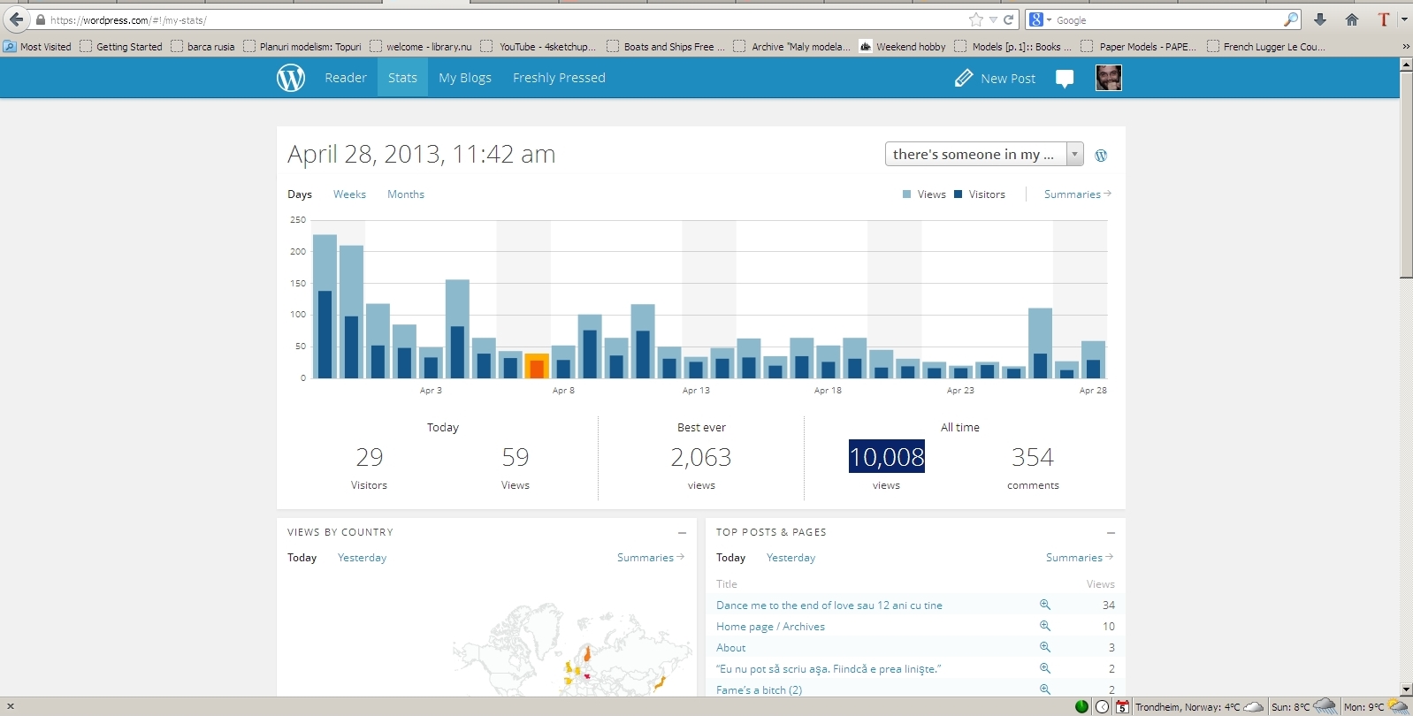The width and height of the screenshot is (1413, 716).
Task: Click the browser downloads arrow icon
Action: (x=1320, y=19)
